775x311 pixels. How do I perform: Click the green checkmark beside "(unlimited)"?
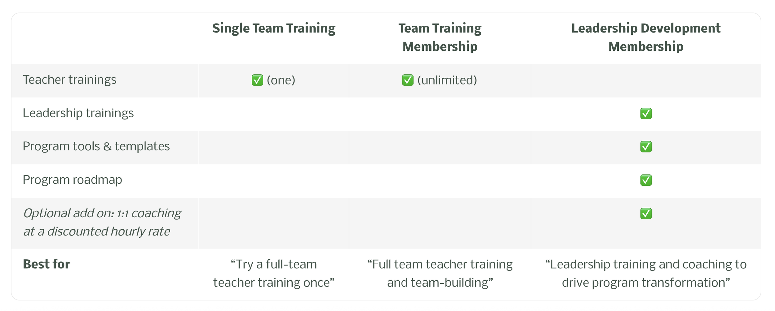(408, 80)
